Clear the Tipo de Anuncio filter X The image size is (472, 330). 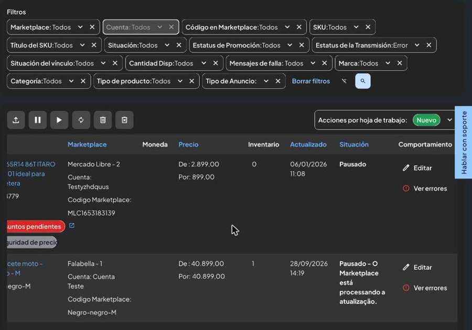278,81
